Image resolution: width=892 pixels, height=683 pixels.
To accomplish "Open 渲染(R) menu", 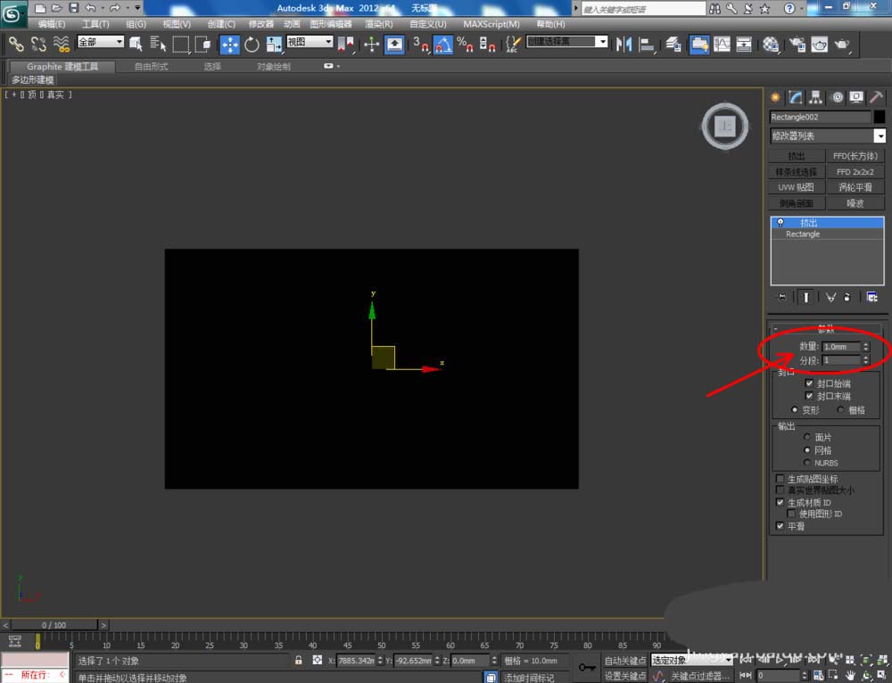I will (378, 24).
